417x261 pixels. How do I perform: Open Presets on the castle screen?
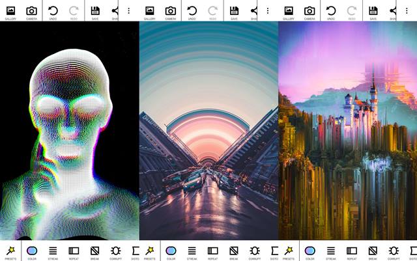pyautogui.click(x=289, y=253)
